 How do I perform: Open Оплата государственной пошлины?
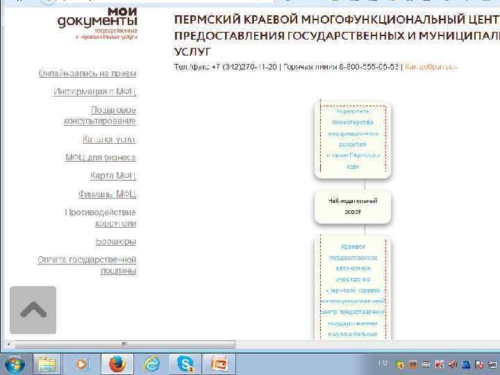tap(87, 265)
